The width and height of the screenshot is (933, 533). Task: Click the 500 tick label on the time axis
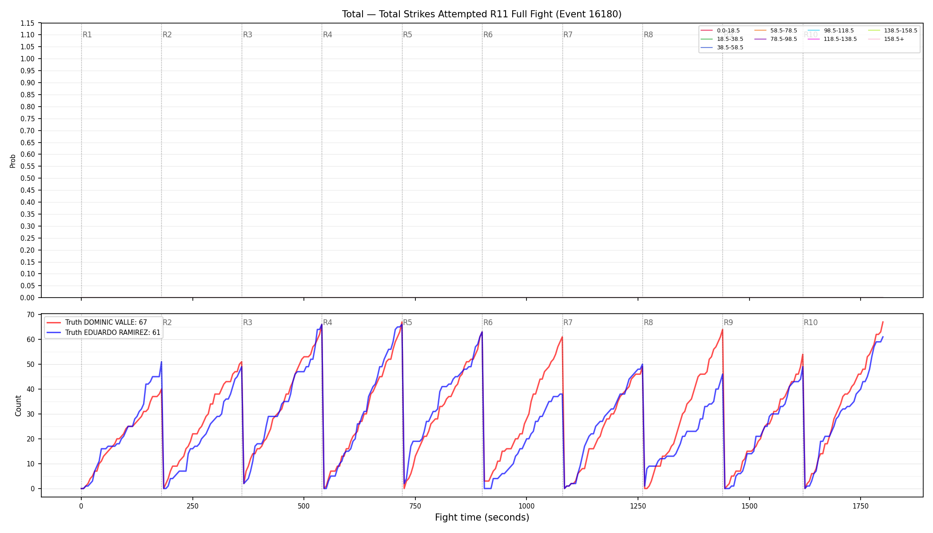click(304, 506)
